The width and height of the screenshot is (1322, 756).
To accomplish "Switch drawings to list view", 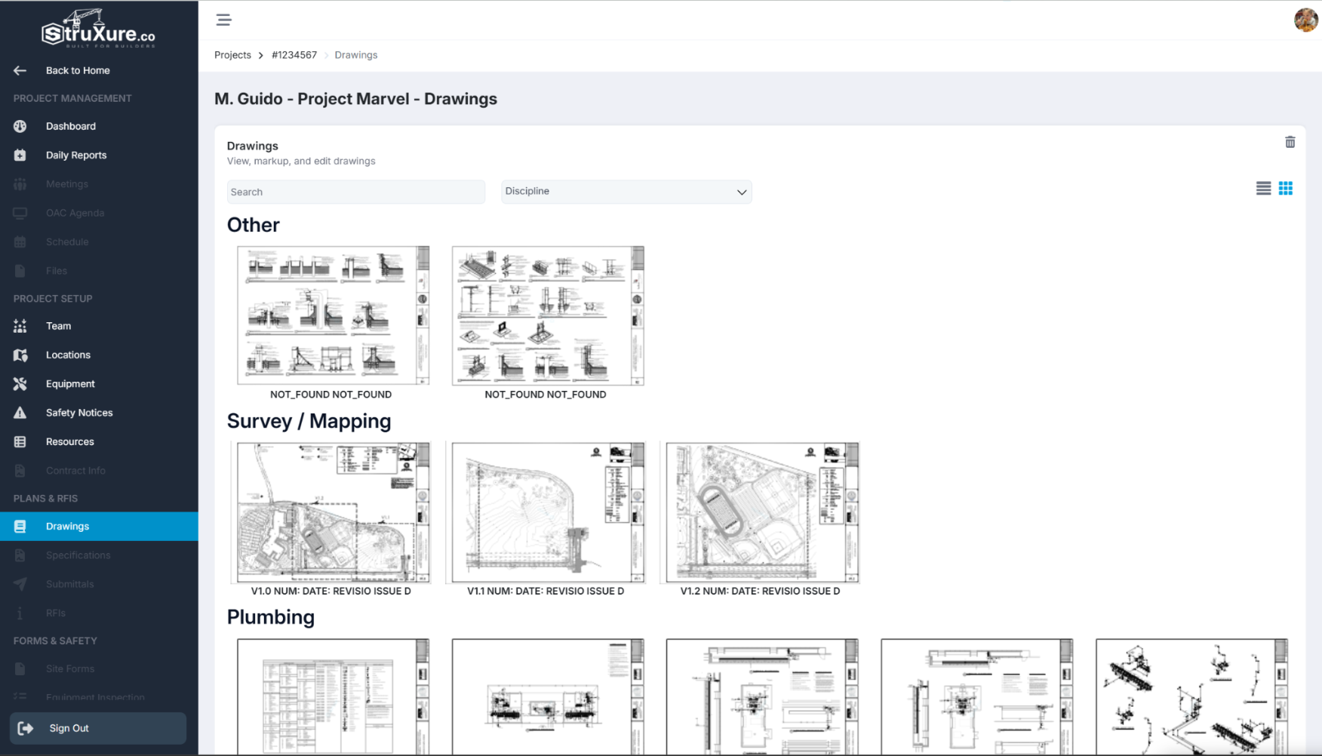I will 1263,189.
